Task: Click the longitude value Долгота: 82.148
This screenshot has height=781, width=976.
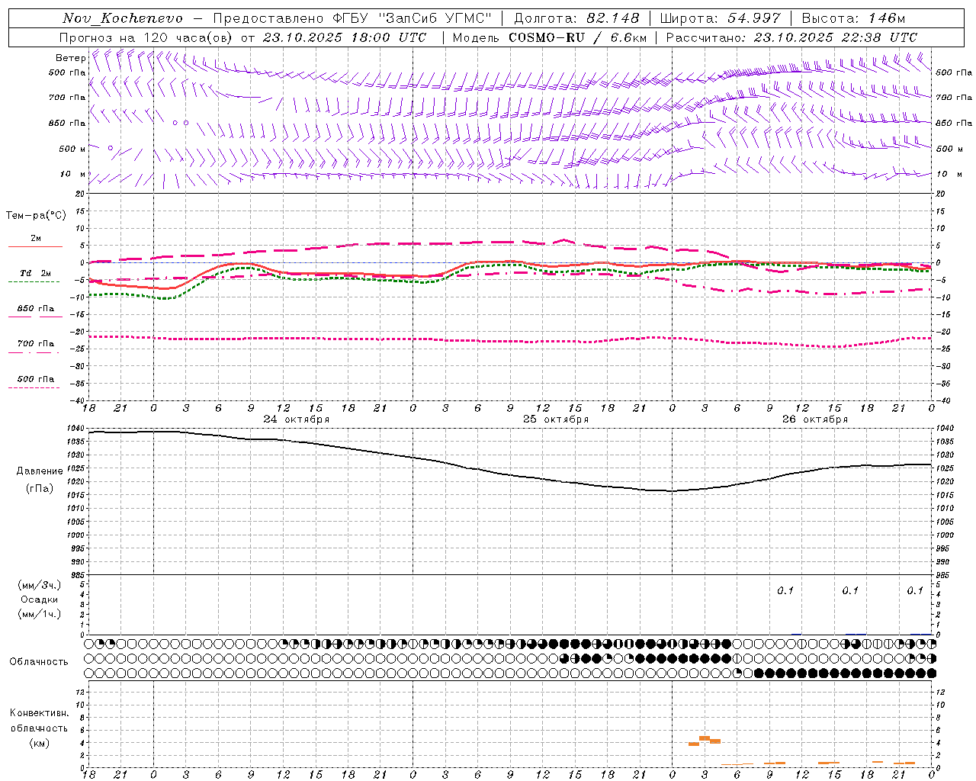Action: tap(577, 18)
